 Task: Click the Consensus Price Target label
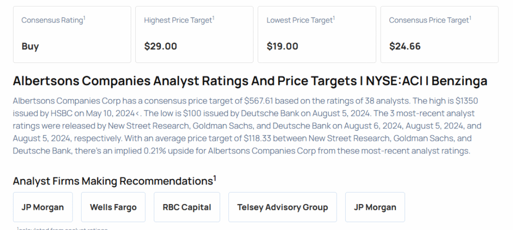429,20
